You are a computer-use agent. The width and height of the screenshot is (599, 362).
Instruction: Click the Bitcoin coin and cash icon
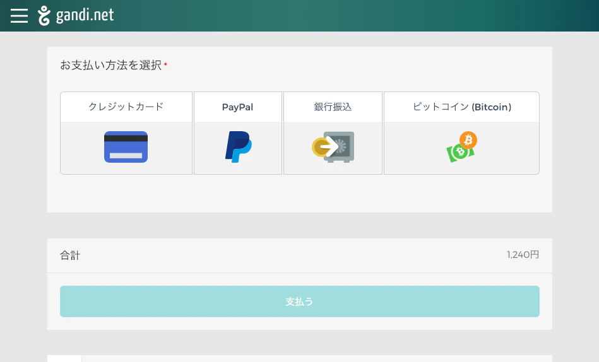click(462, 147)
